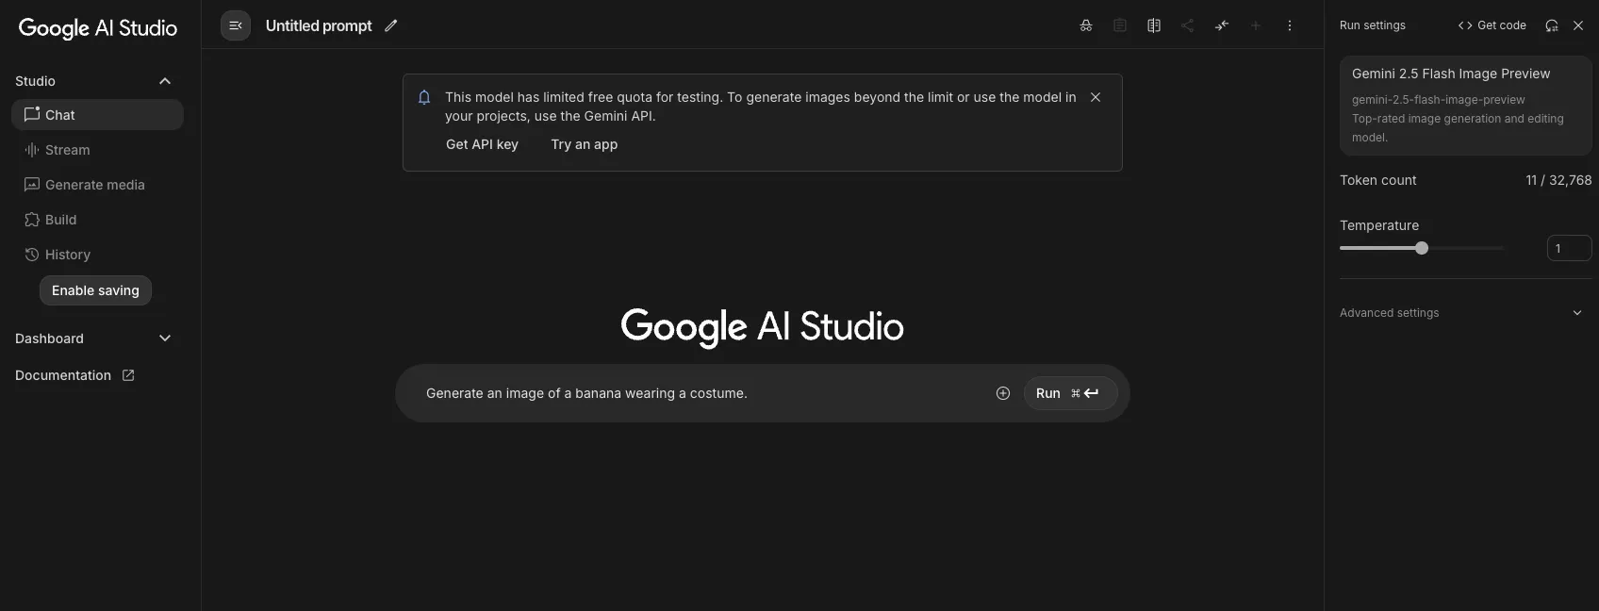The image size is (1599, 611).
Task: Start a new prompt with plus icon
Action: pyautogui.click(x=1256, y=25)
